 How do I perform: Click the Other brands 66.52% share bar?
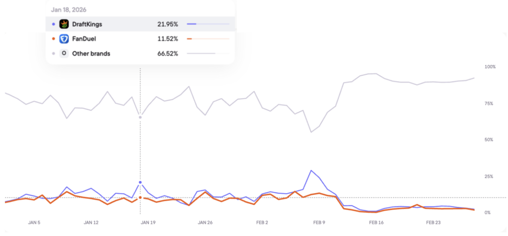208,53
